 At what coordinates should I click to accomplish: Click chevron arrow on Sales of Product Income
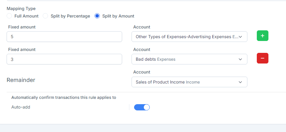[x=240, y=82]
